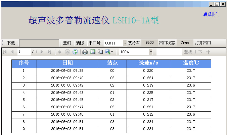
Task: Maximize the application window
Action: tap(217, 4)
